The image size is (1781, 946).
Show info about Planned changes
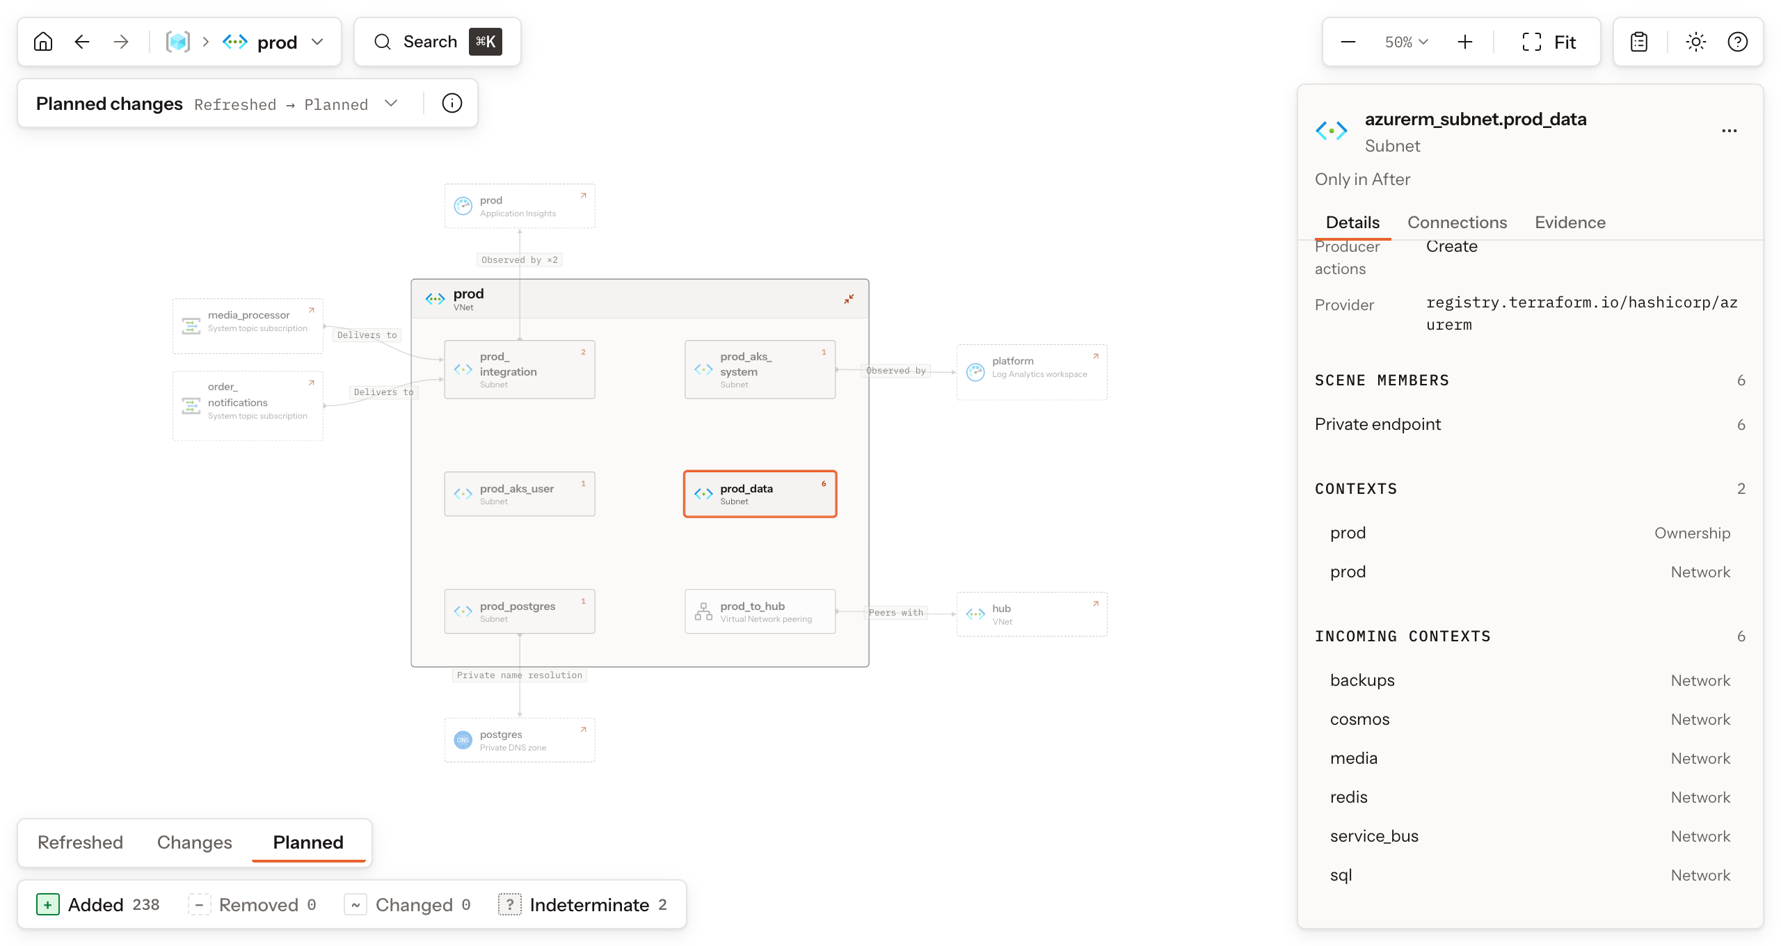[452, 103]
